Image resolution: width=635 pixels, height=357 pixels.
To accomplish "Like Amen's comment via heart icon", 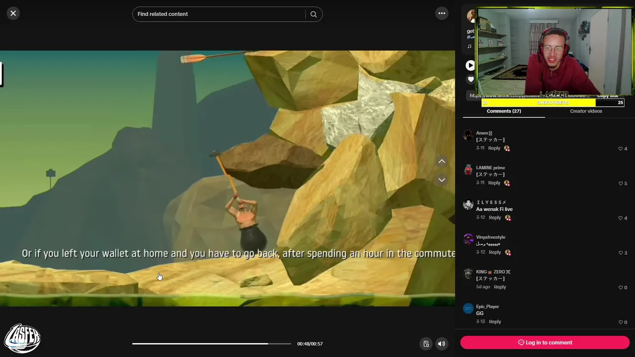I will click(620, 149).
